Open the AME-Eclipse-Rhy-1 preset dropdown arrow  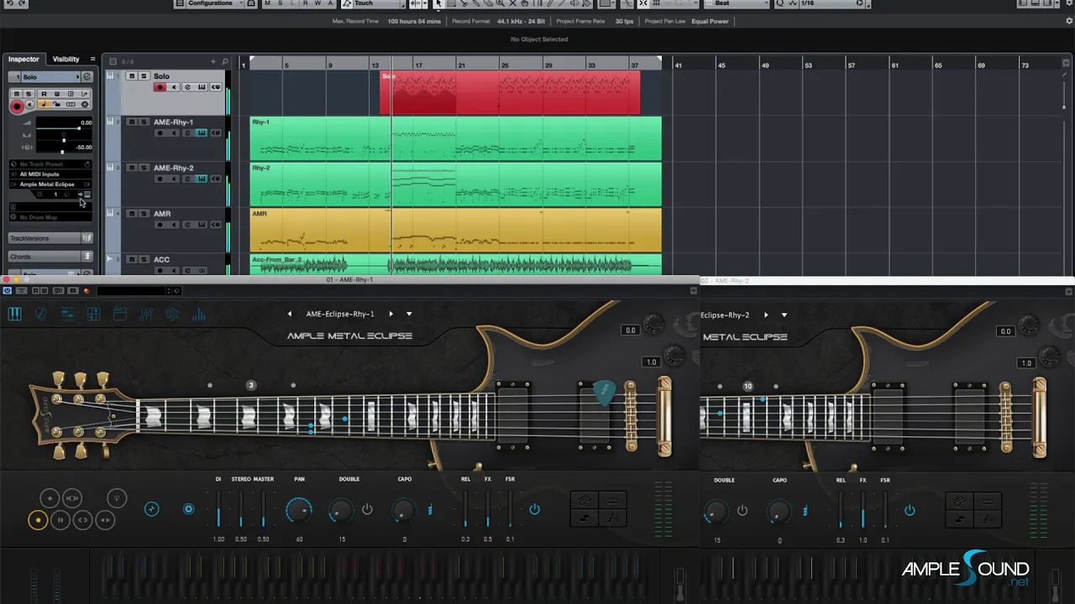click(409, 314)
